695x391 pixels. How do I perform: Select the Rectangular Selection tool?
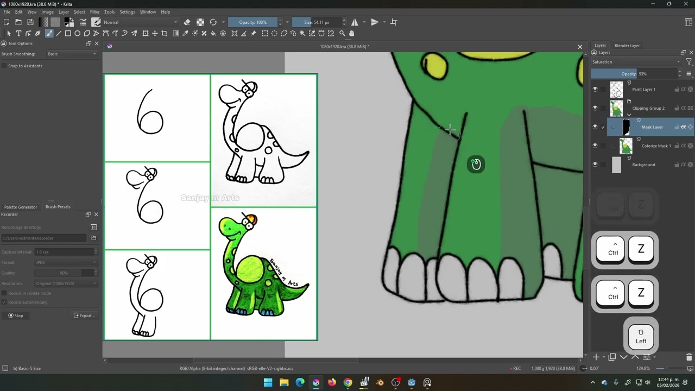click(265, 34)
